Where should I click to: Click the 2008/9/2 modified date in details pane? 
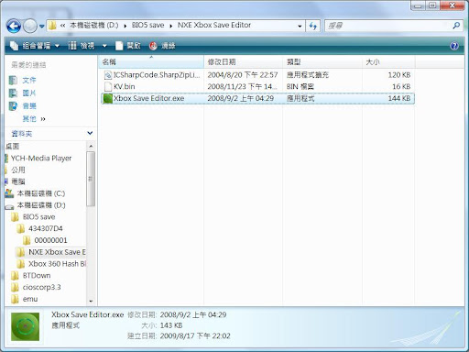coord(193,314)
